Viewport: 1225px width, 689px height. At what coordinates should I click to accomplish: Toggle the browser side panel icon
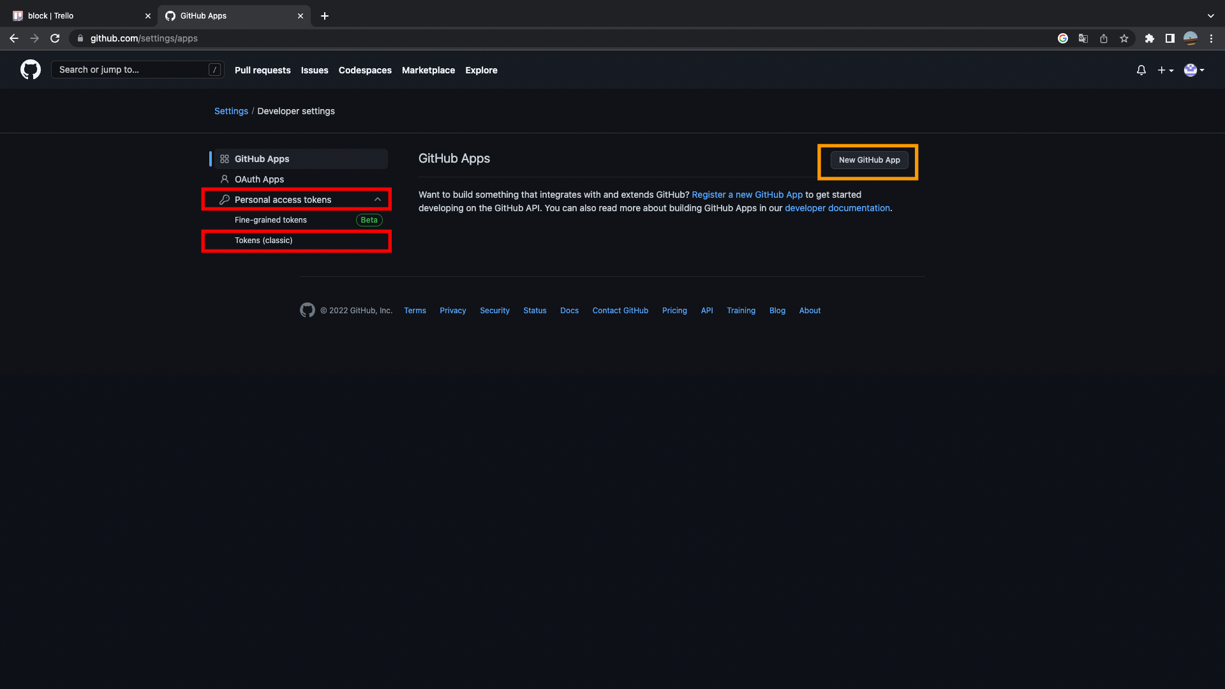[x=1169, y=38]
